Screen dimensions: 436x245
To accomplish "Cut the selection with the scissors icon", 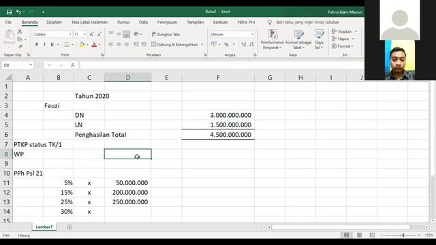I will [20, 32].
